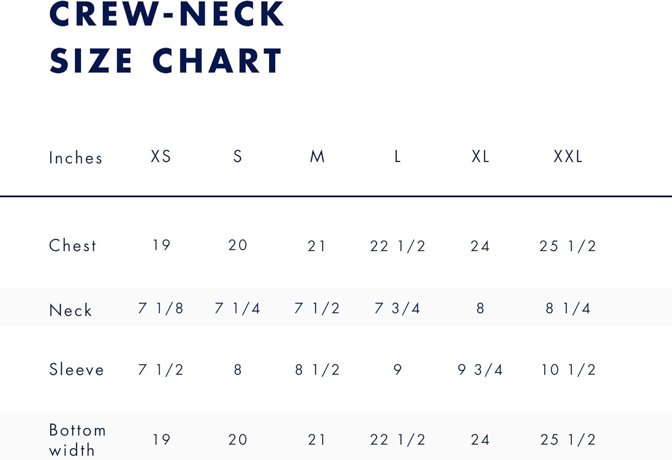Select the Chest row label

pos(73,245)
